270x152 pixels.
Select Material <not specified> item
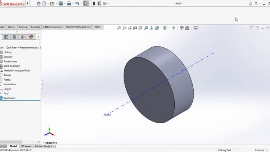[x=17, y=71]
